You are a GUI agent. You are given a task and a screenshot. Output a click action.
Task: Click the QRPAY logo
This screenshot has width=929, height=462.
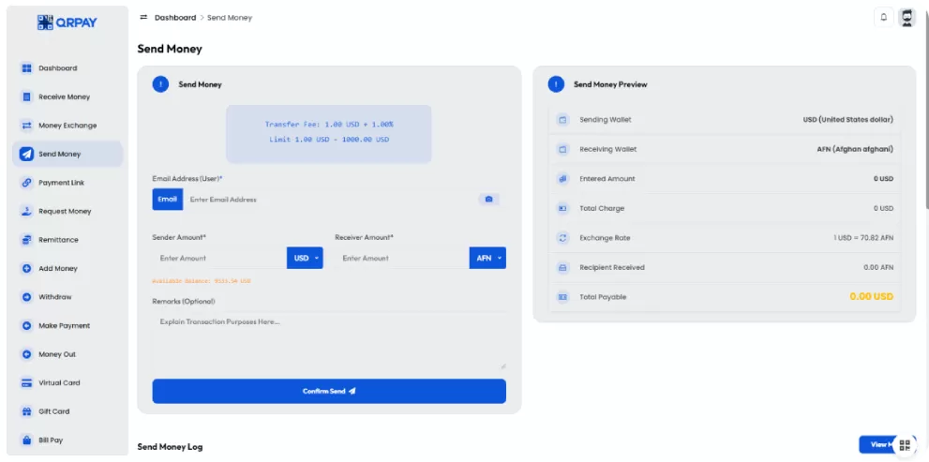coord(67,22)
